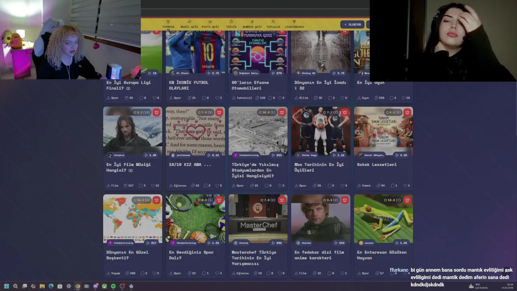Screen dimensions: 517x291
Task: Like the Sokak Lezzetleri quiz heart
Action: point(406,186)
